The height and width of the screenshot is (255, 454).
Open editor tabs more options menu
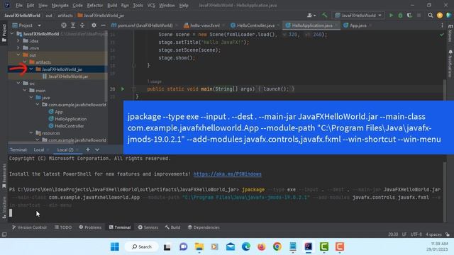point(442,25)
